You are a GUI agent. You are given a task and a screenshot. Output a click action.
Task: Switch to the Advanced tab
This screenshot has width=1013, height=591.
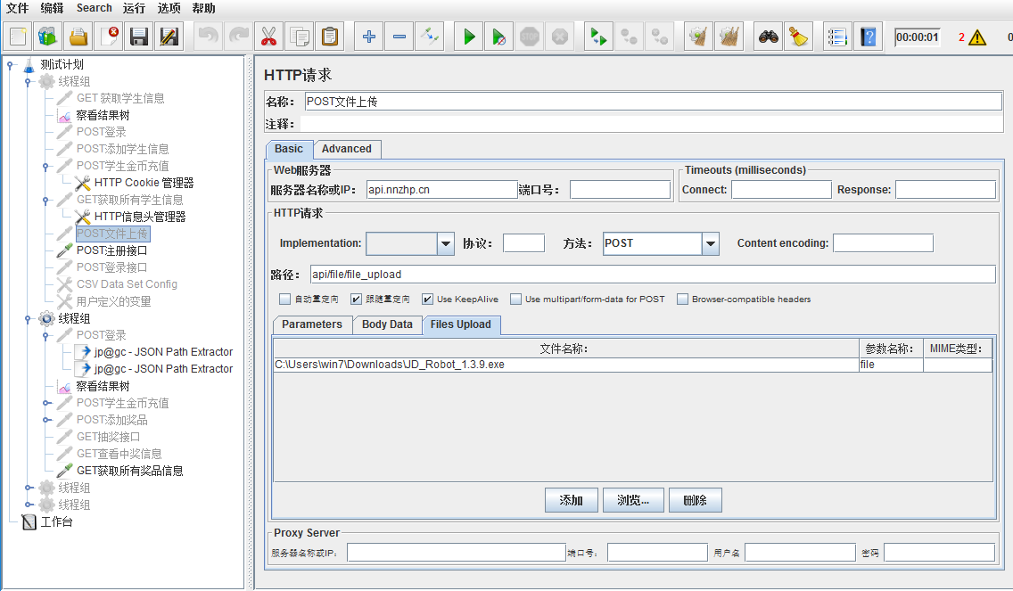click(x=347, y=149)
